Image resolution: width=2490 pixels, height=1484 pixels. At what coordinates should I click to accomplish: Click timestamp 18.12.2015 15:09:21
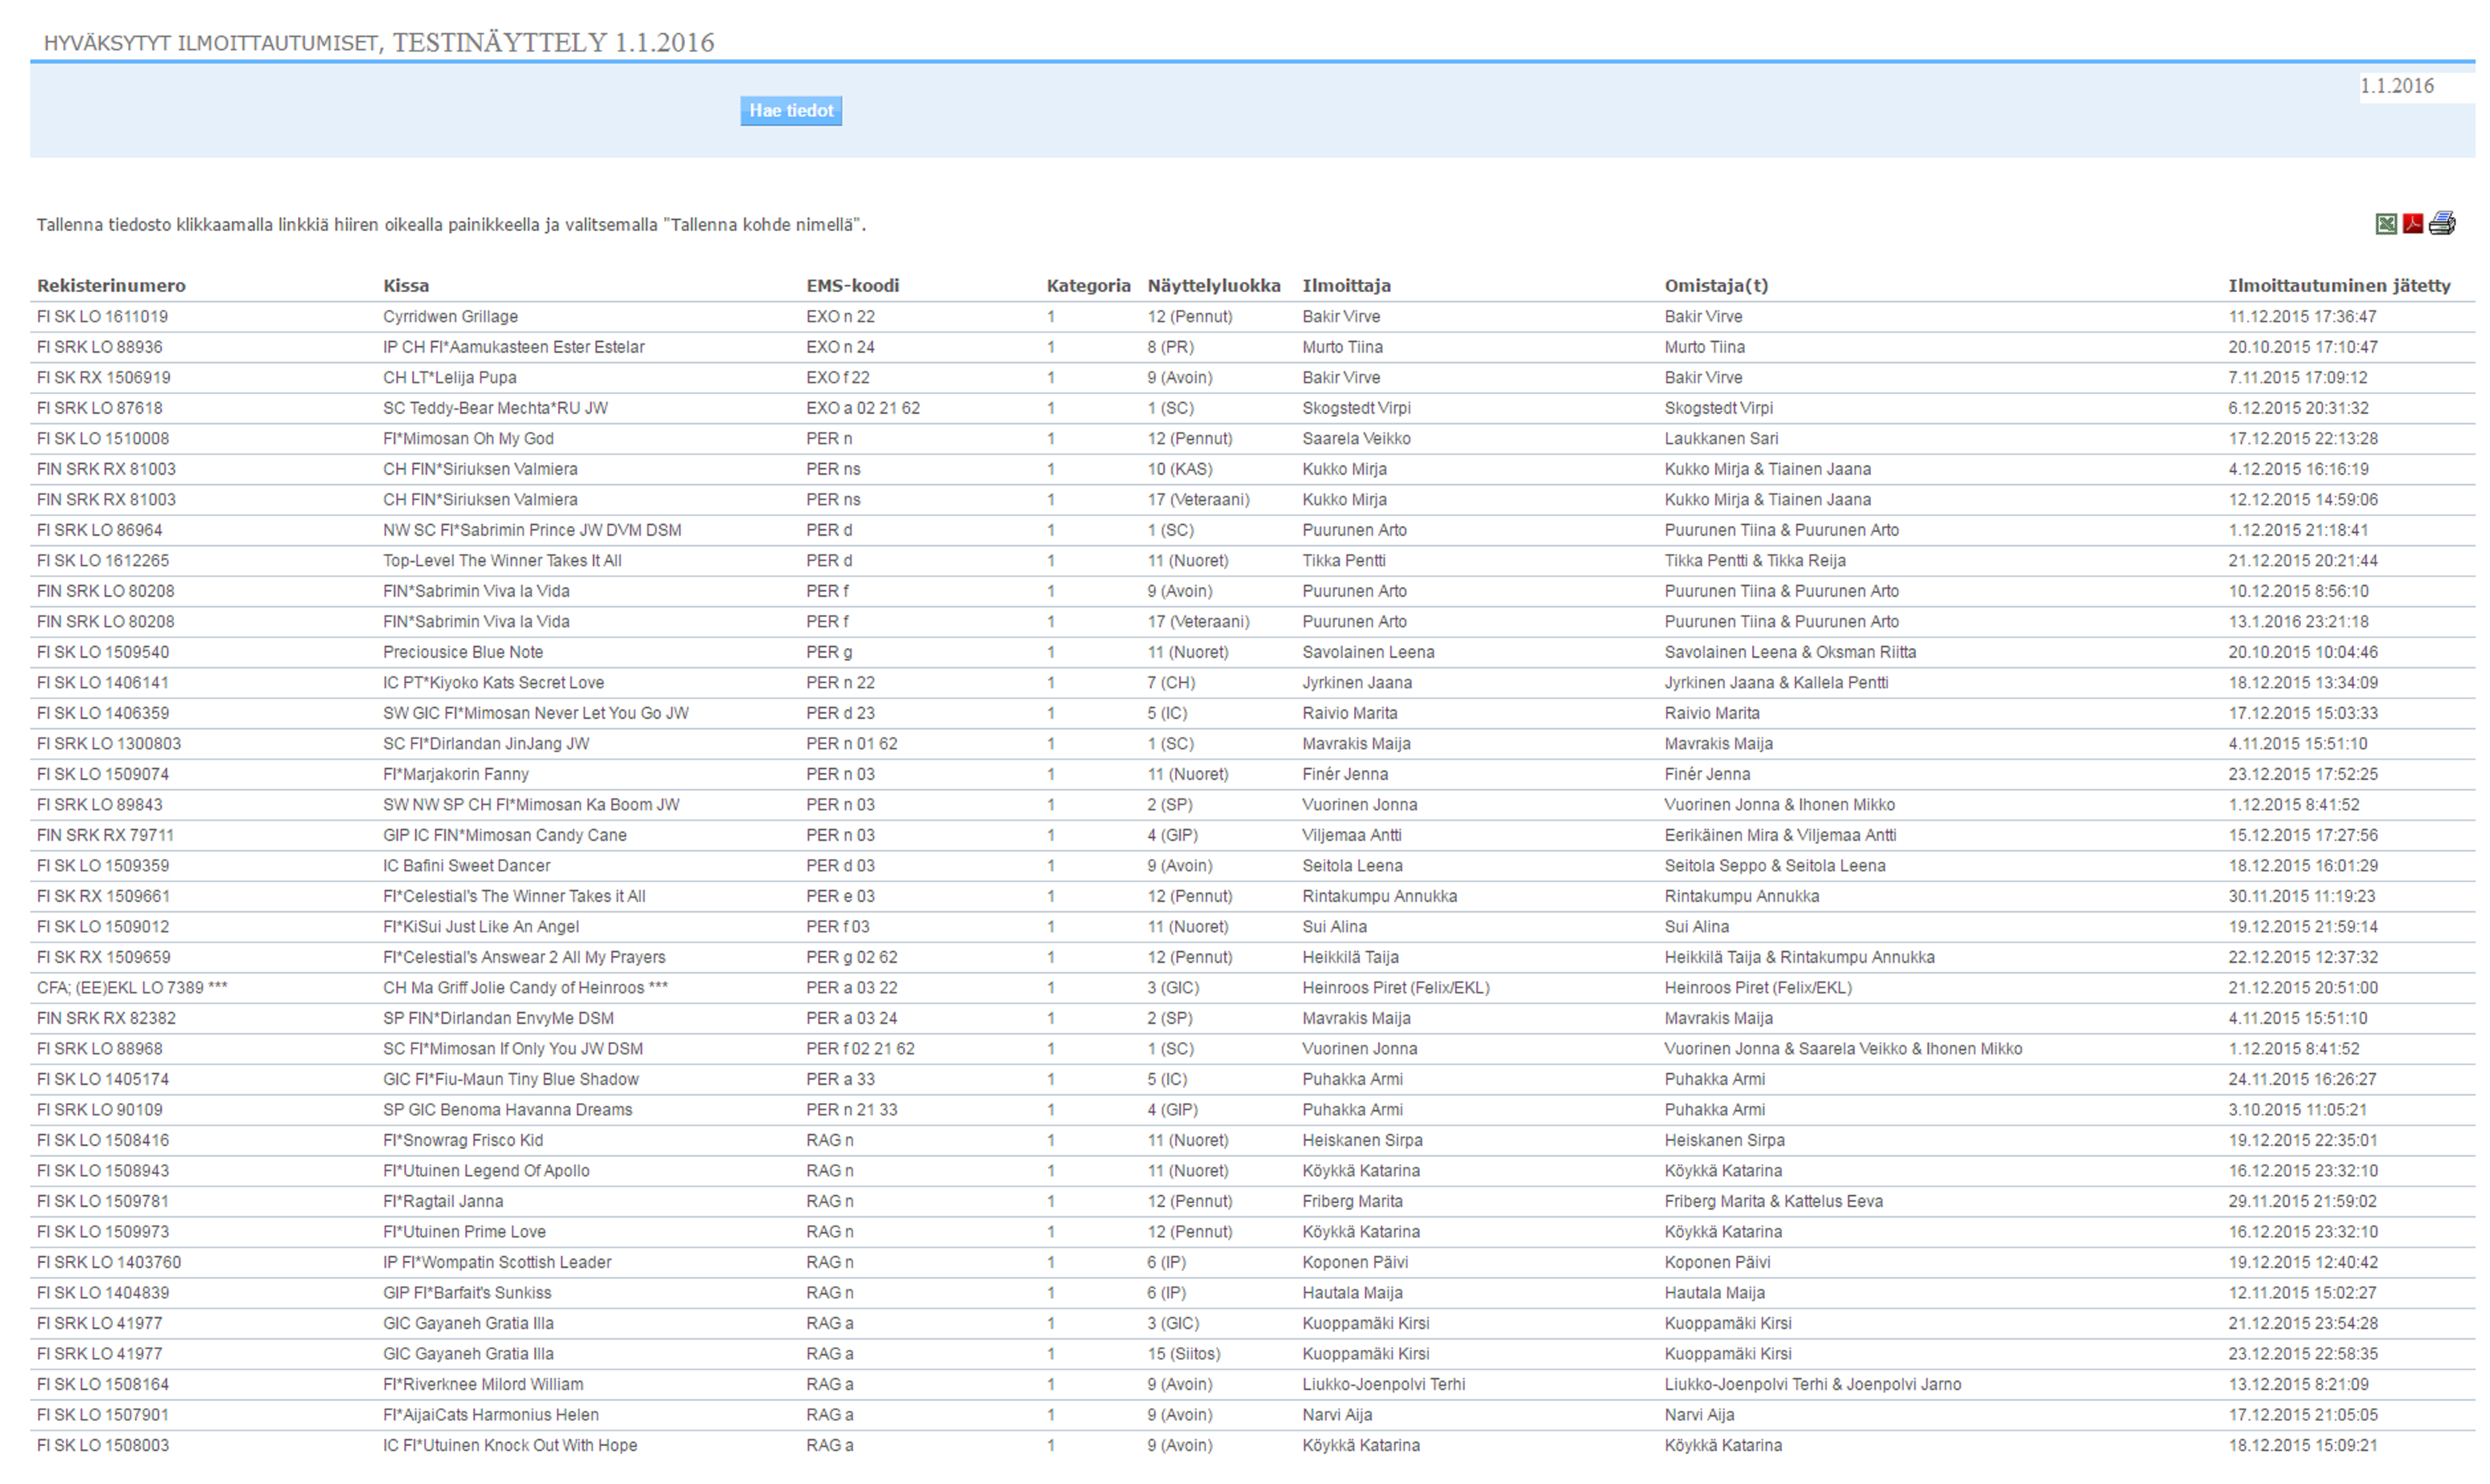[x=2302, y=1446]
